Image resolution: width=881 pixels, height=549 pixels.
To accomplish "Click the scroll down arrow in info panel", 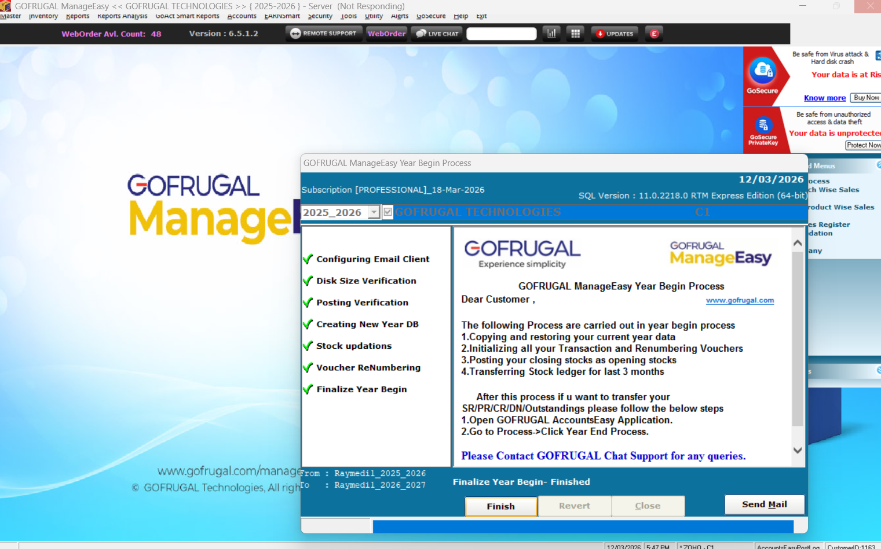I will 798,450.
